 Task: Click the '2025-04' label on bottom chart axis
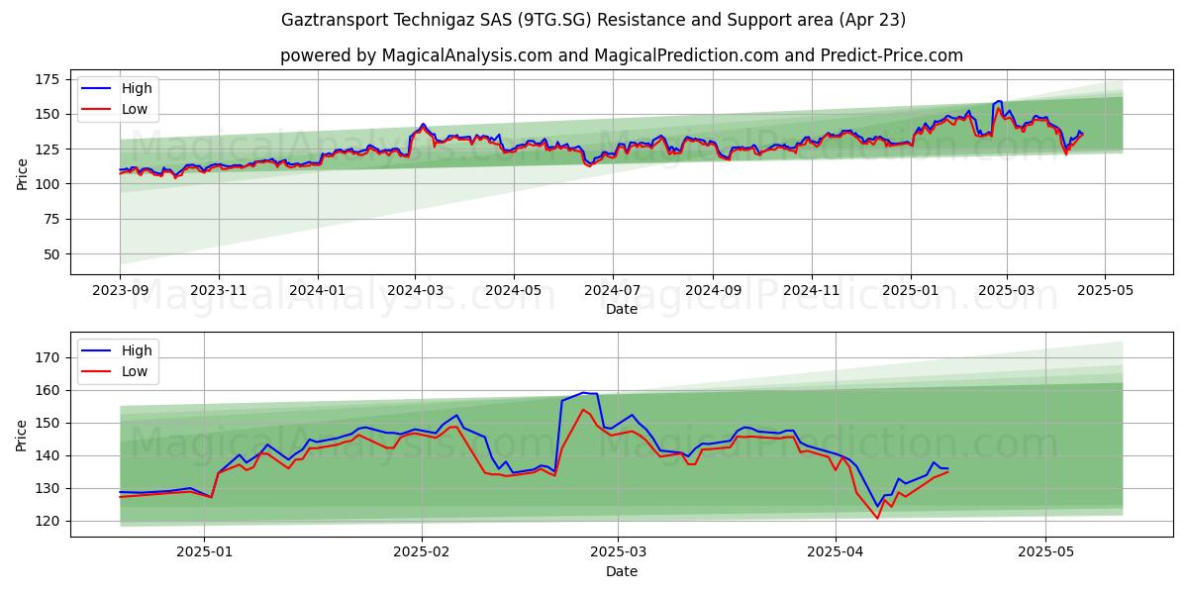(x=836, y=552)
